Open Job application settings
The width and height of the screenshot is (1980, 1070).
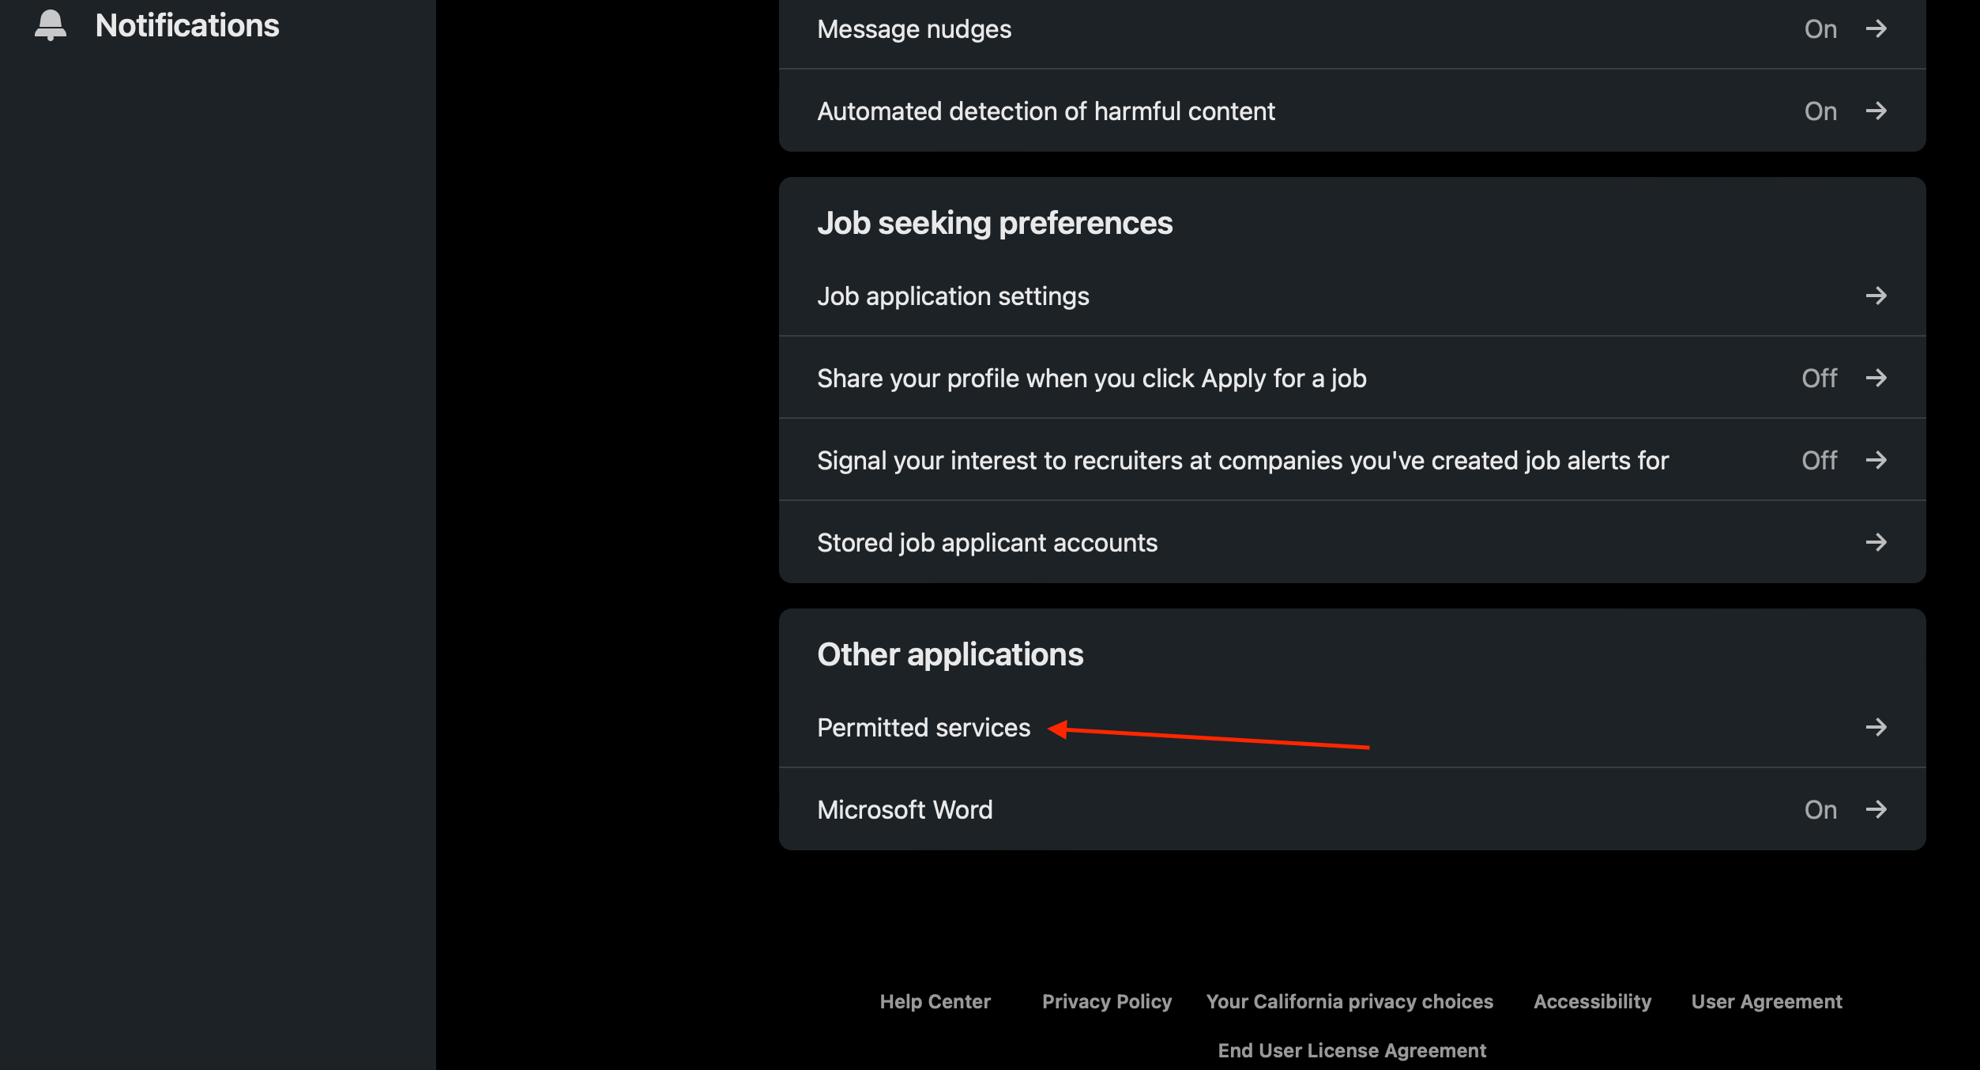click(1352, 296)
